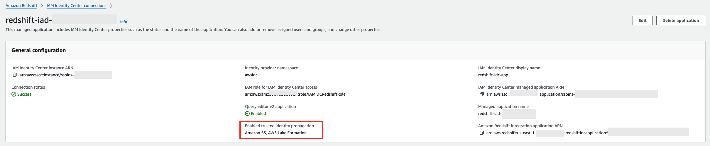Click the first breadcrumb chevron separator
710x146 pixels.
click(x=42, y=6)
